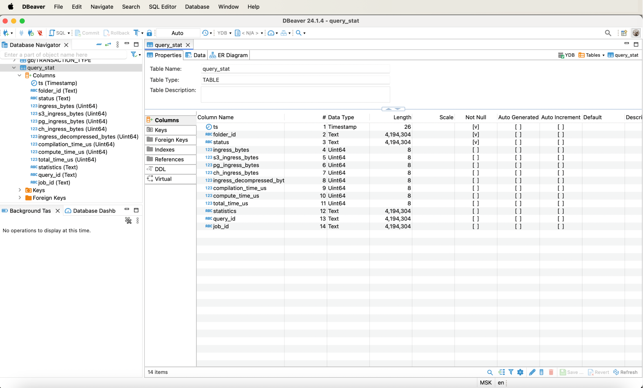This screenshot has height=388, width=643.
Task: Open the YDB active database dropdown
Action: point(224,33)
